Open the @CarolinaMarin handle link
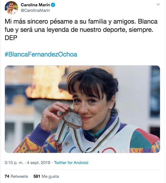 (x=36, y=10)
